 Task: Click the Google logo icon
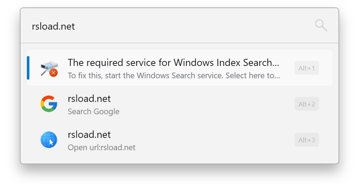pyautogui.click(x=49, y=104)
